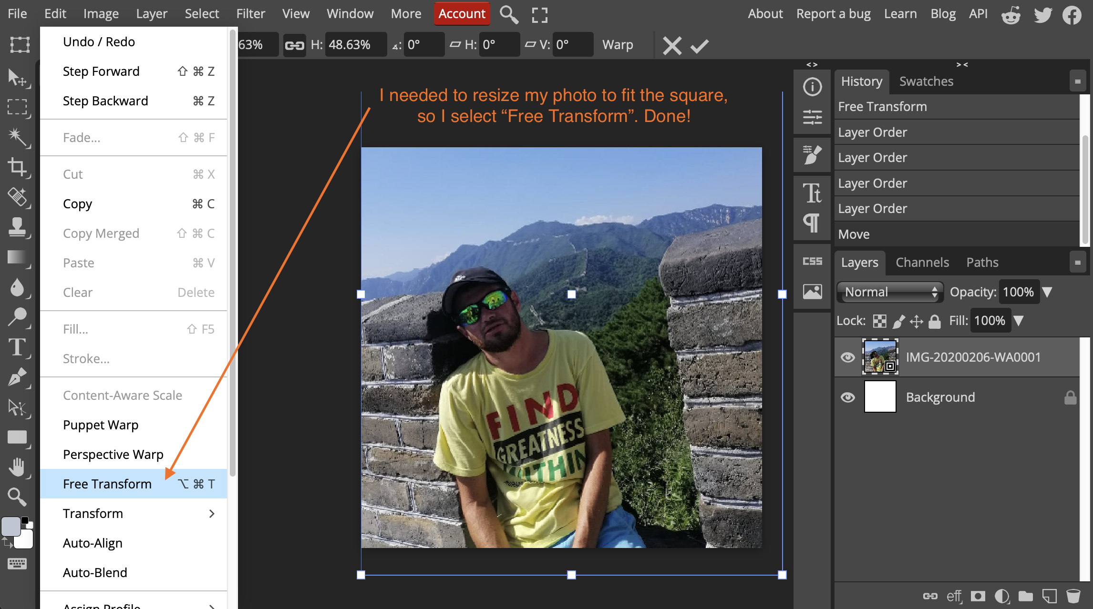The height and width of the screenshot is (609, 1093).
Task: Select the Hand tool
Action: [18, 467]
